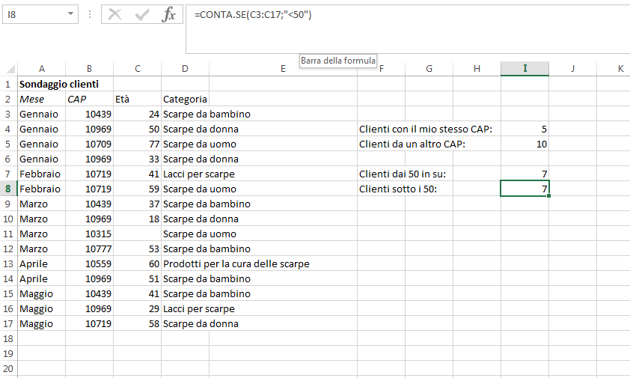630x378 pixels.
Task: Select column I header
Action: (525, 69)
